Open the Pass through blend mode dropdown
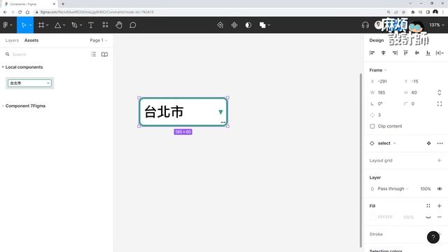 pos(393,189)
